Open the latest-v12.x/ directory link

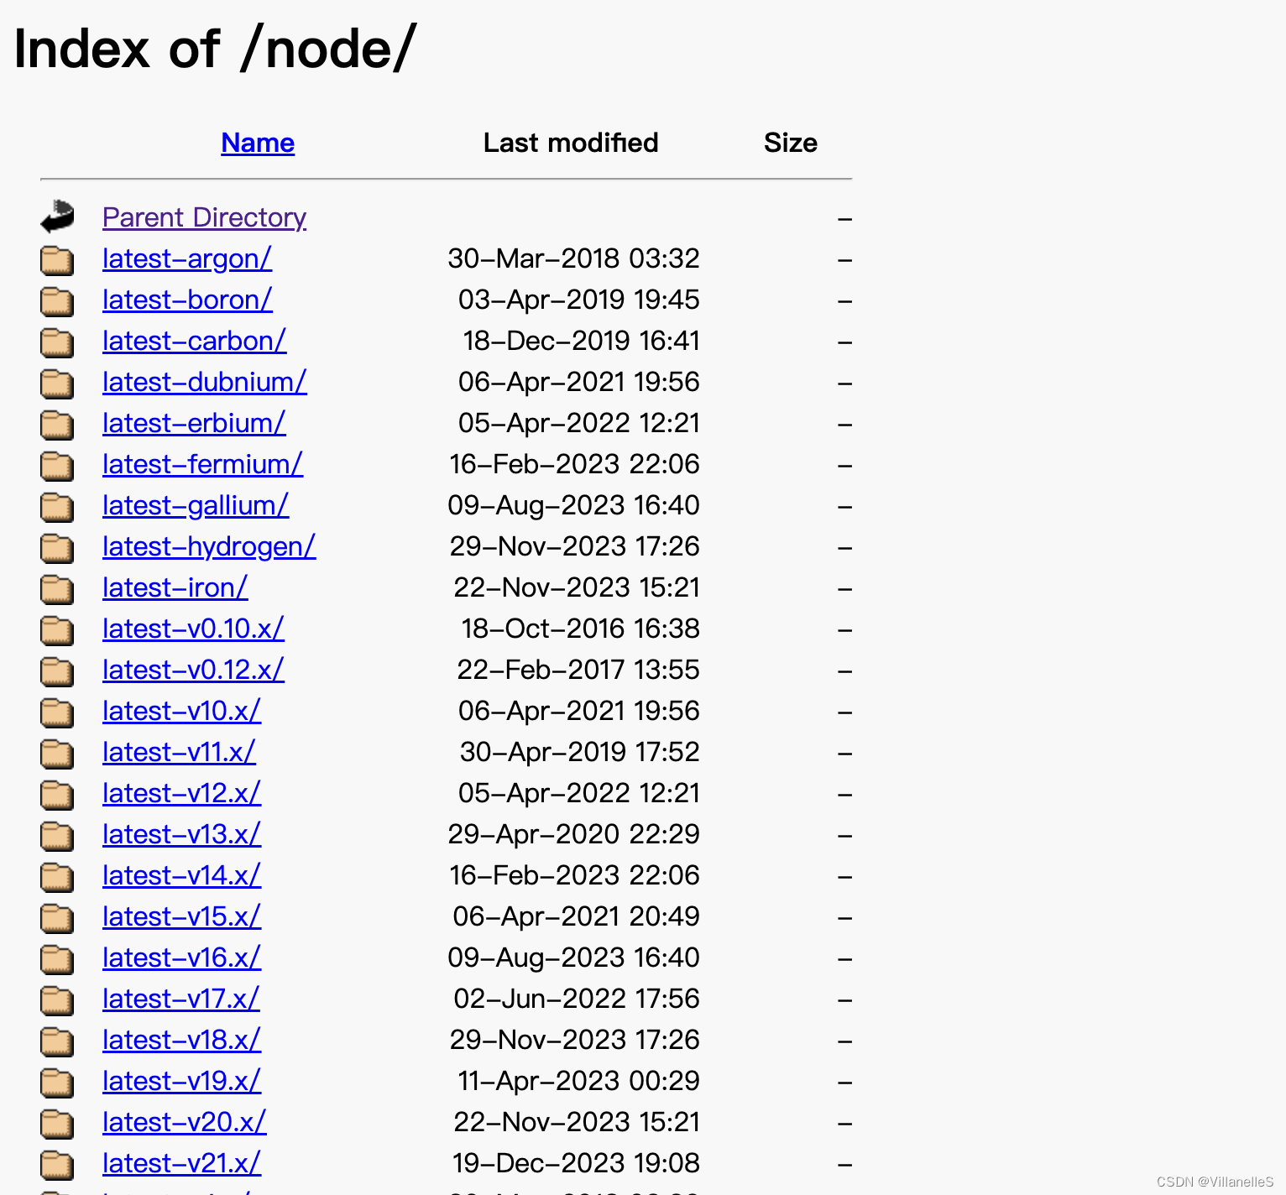click(x=181, y=793)
